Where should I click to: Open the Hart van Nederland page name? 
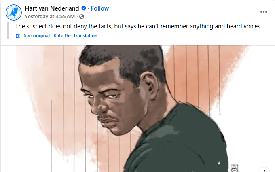52,8
